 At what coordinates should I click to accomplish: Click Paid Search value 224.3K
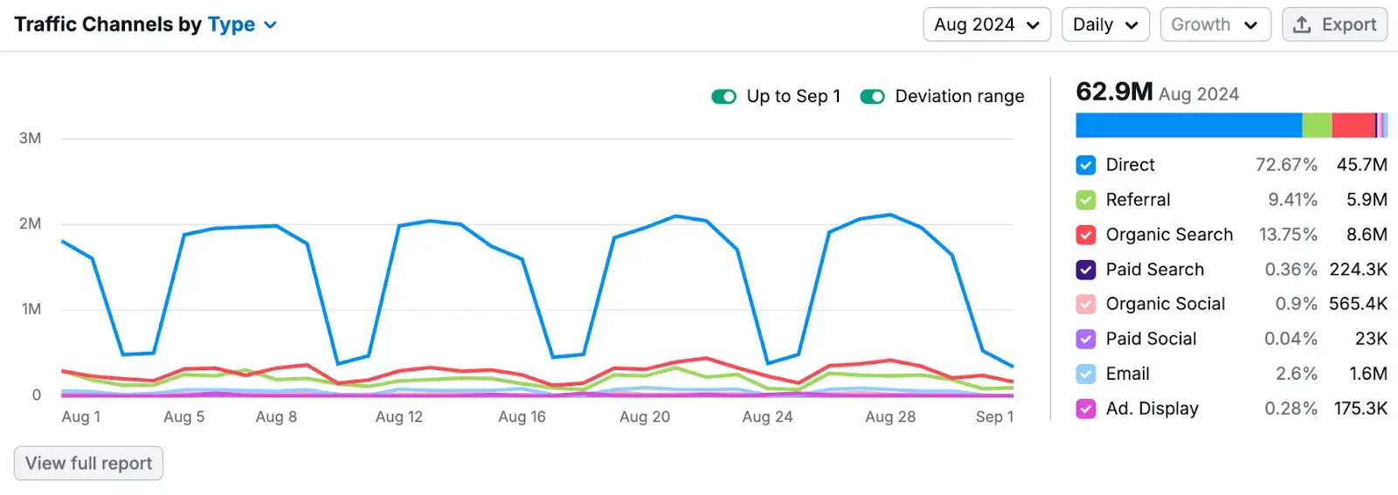1358,270
